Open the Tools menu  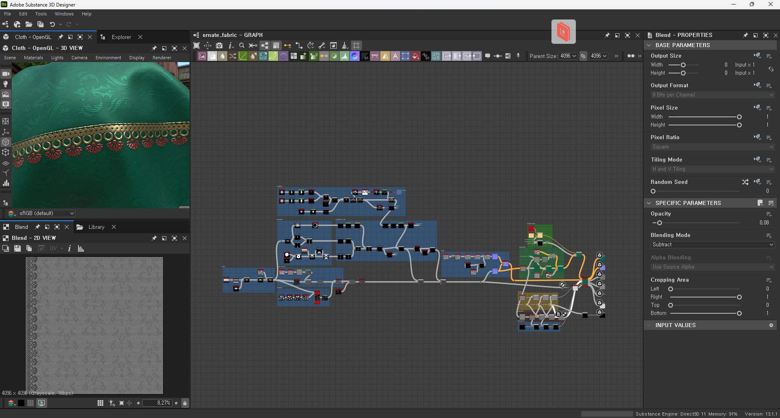pyautogui.click(x=41, y=14)
